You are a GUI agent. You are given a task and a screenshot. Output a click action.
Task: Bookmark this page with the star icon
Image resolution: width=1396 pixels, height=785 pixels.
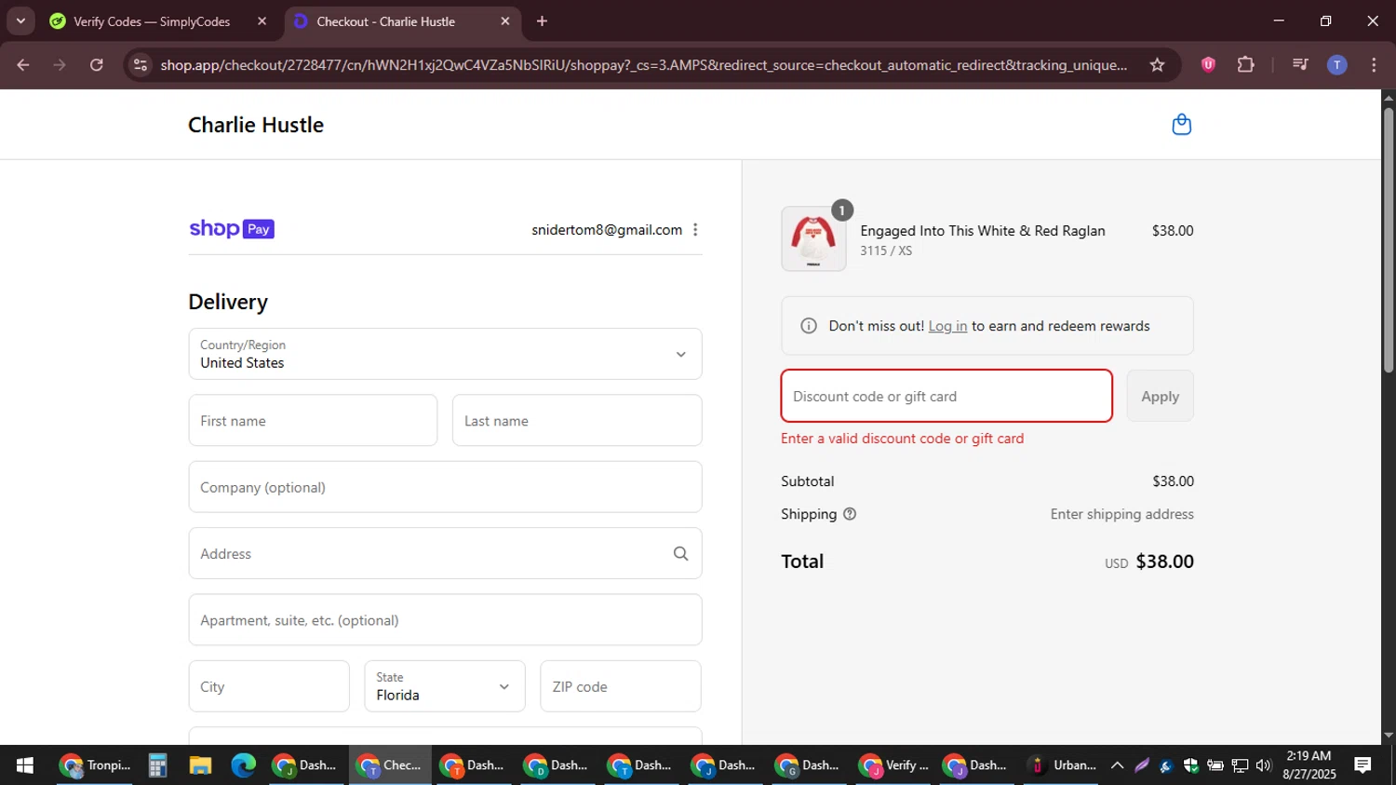1157,65
